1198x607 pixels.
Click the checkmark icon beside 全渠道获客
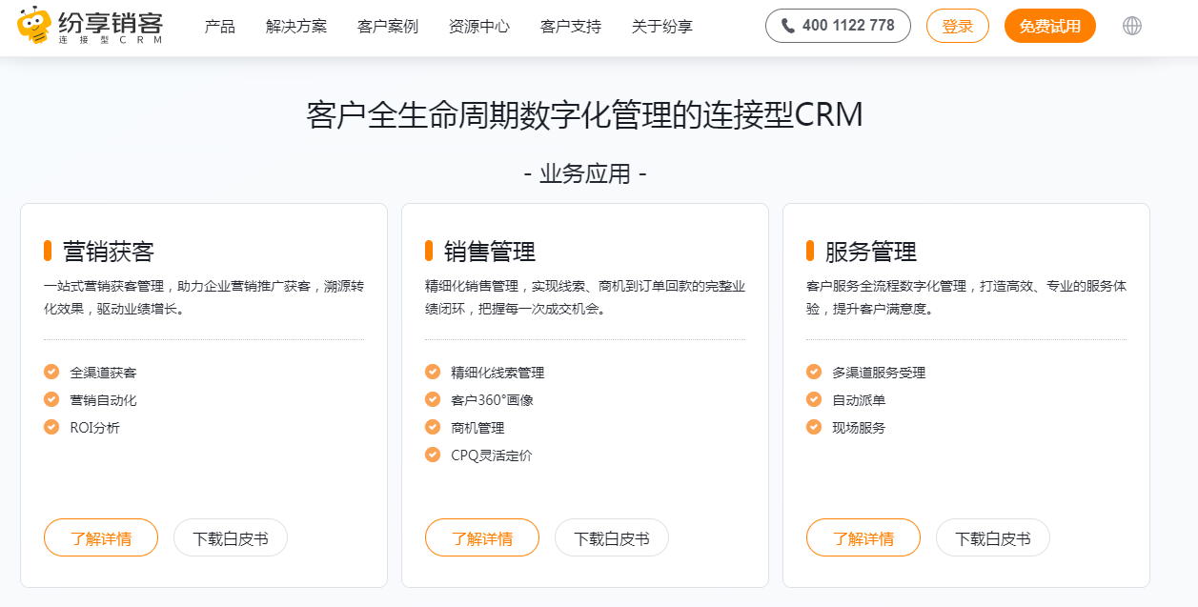tap(51, 373)
